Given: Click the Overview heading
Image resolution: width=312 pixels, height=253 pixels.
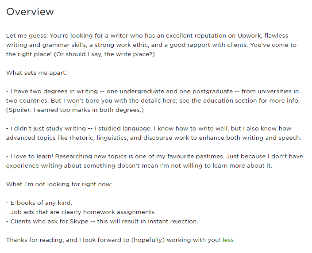Looking at the screenshot, I should point(30,12).
